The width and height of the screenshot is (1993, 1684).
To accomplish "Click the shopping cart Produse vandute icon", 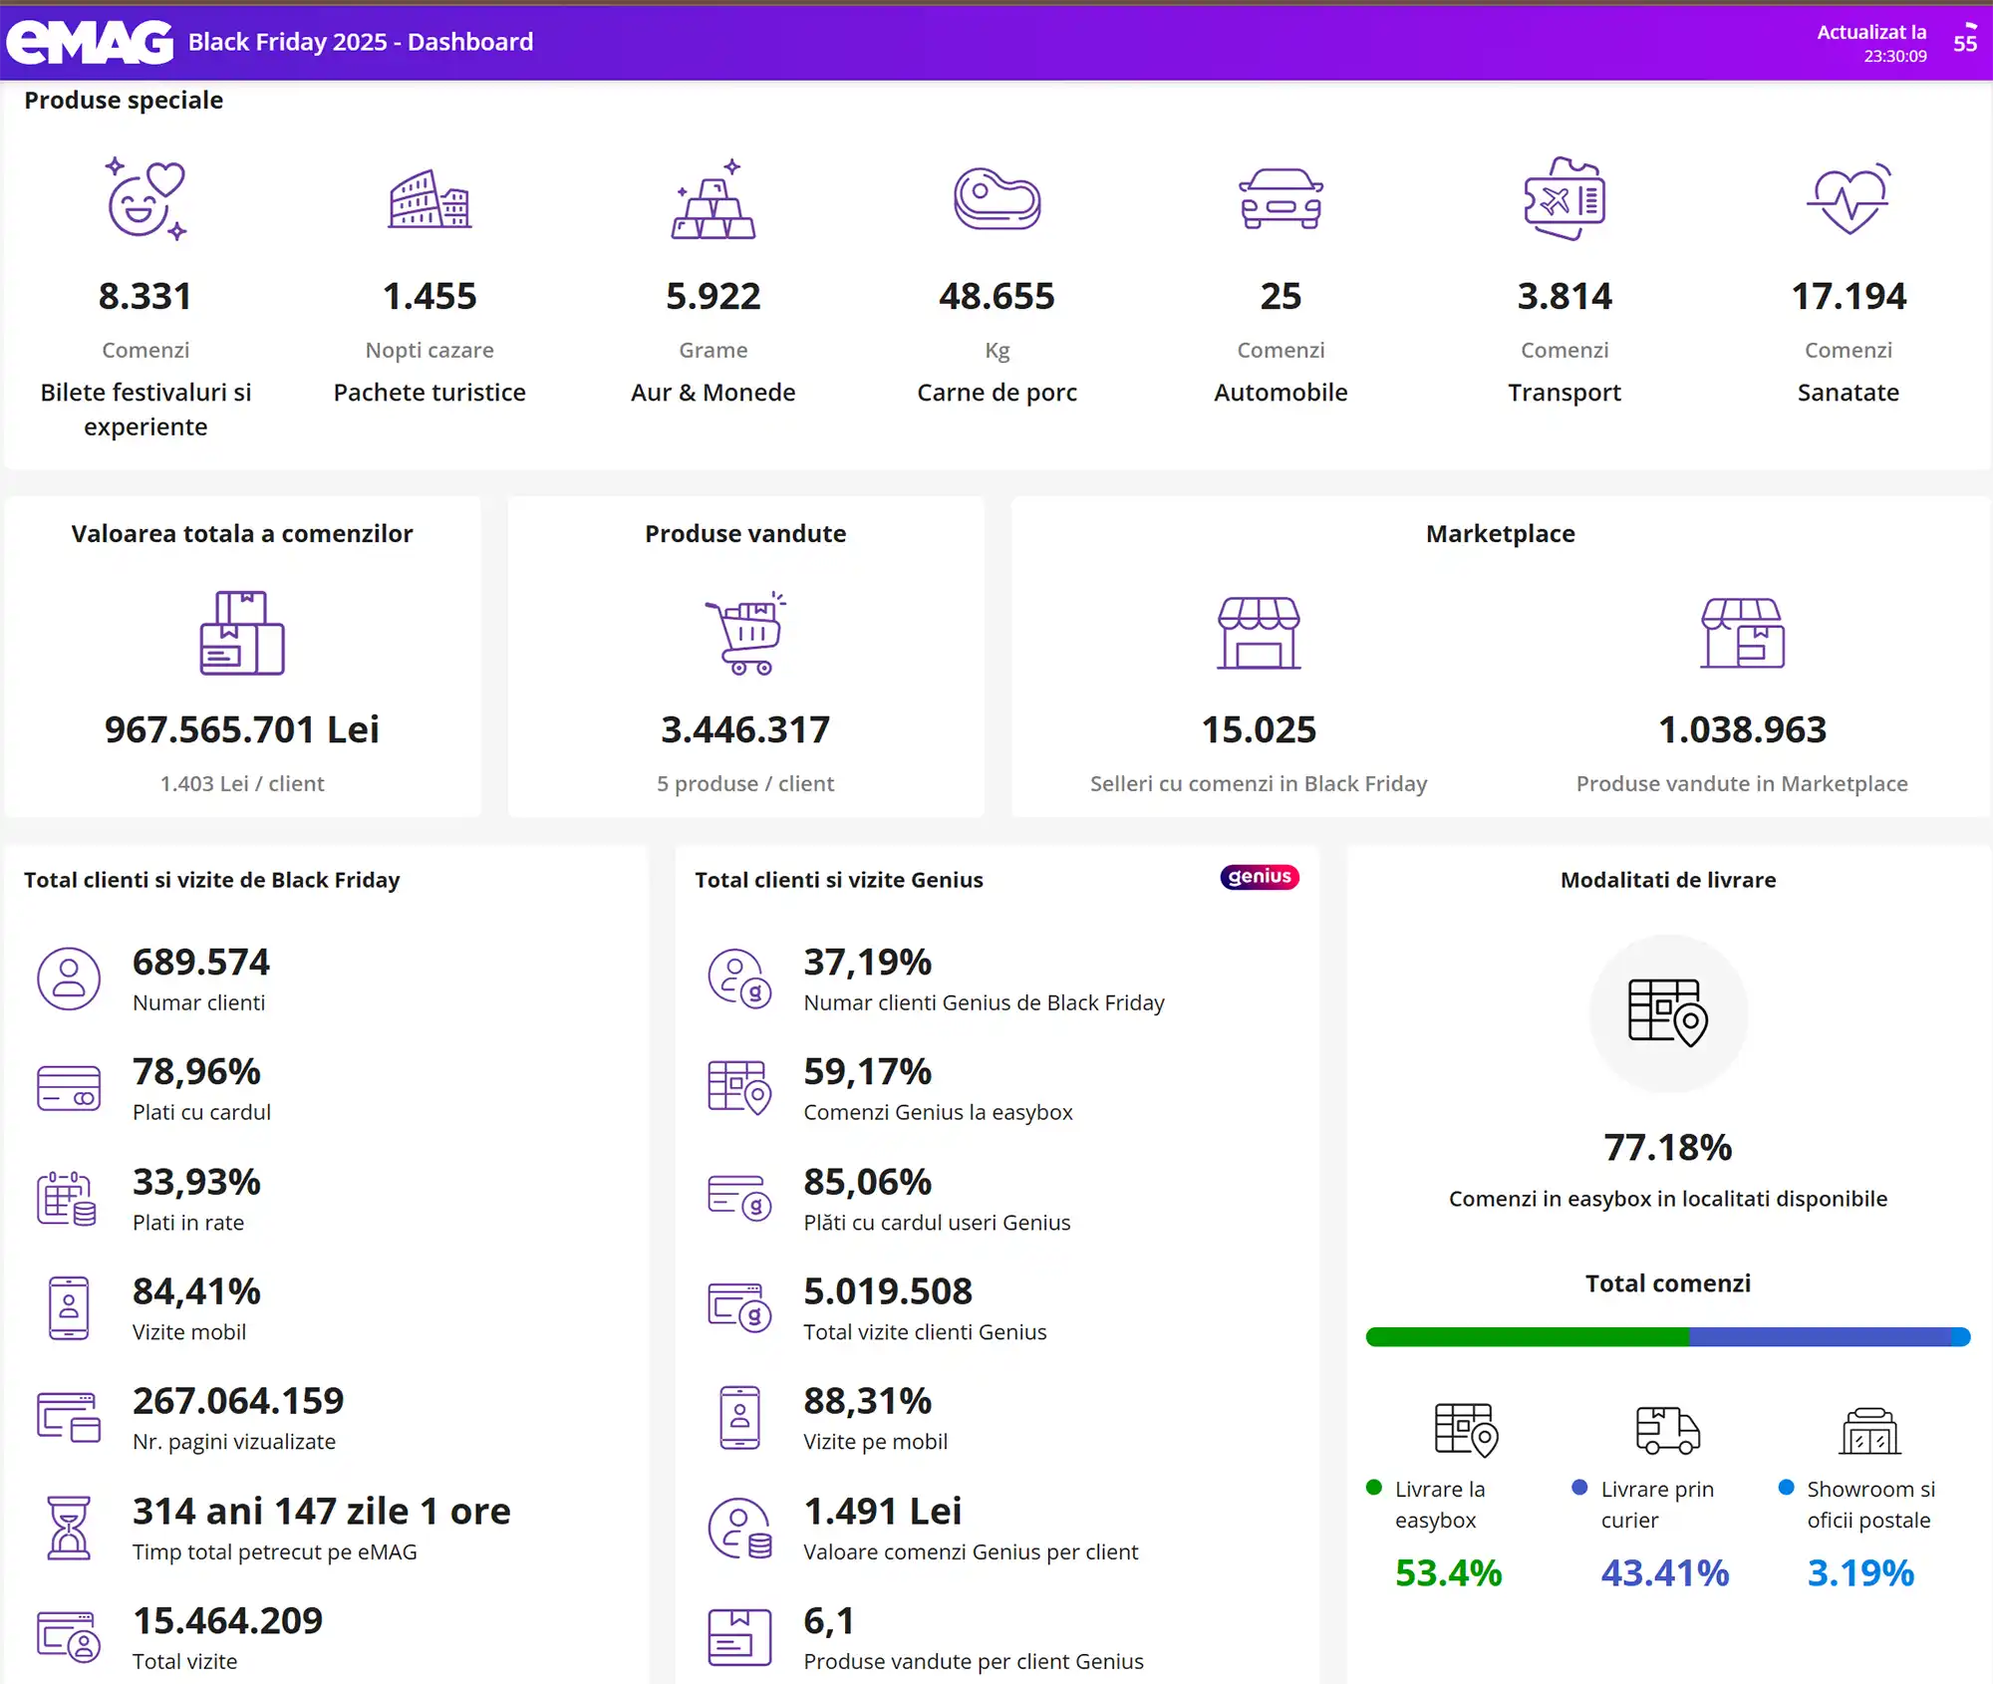I will [x=745, y=633].
